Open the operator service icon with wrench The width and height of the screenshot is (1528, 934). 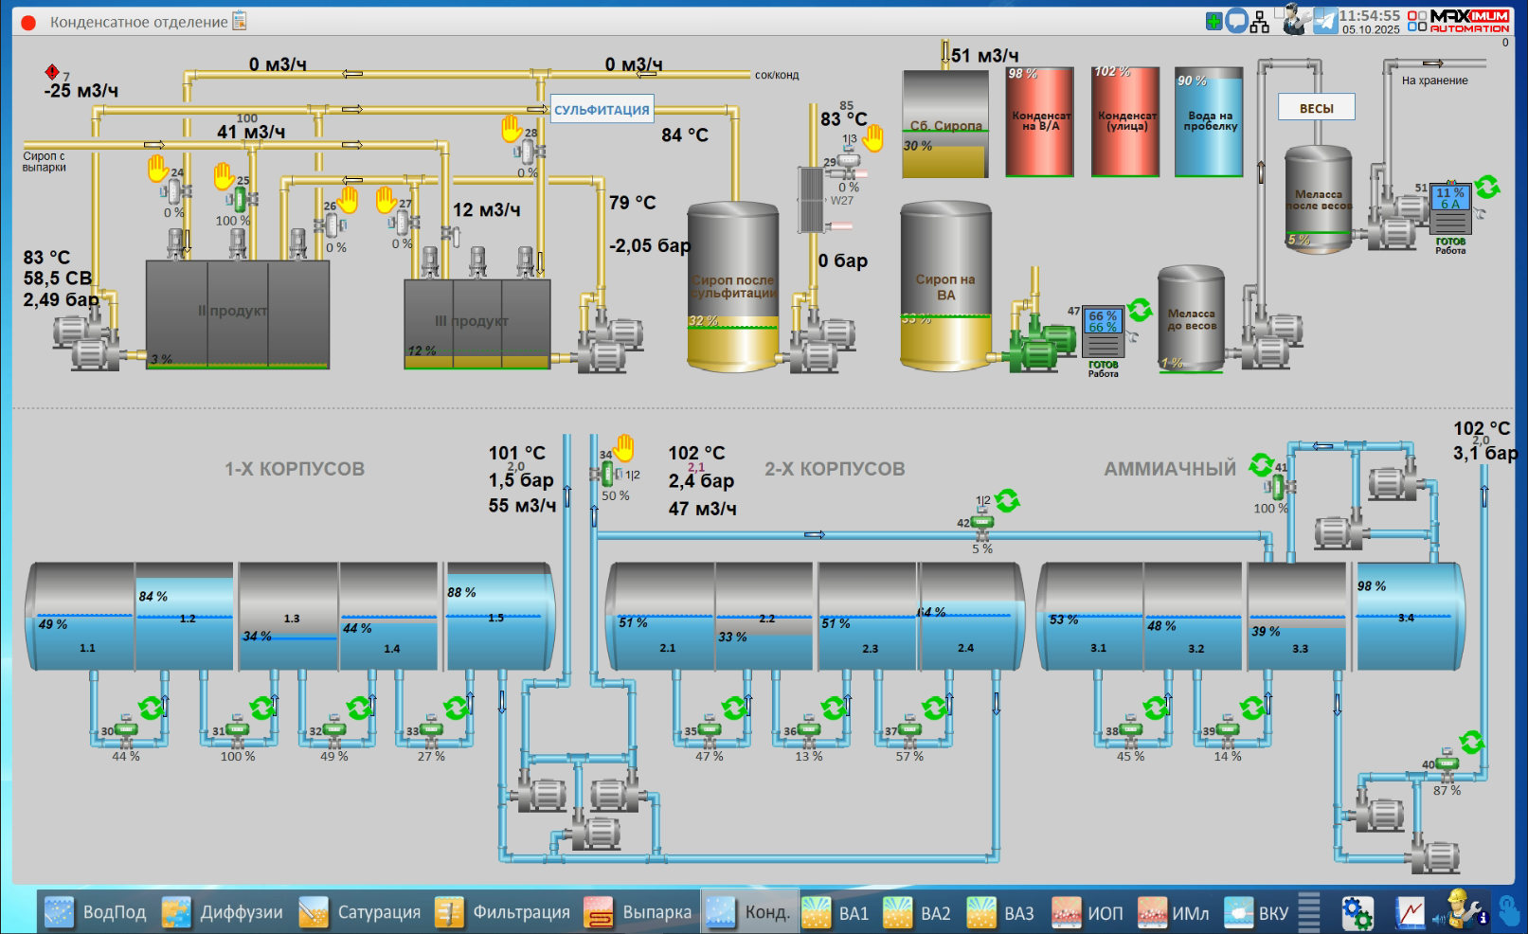(x=1293, y=20)
